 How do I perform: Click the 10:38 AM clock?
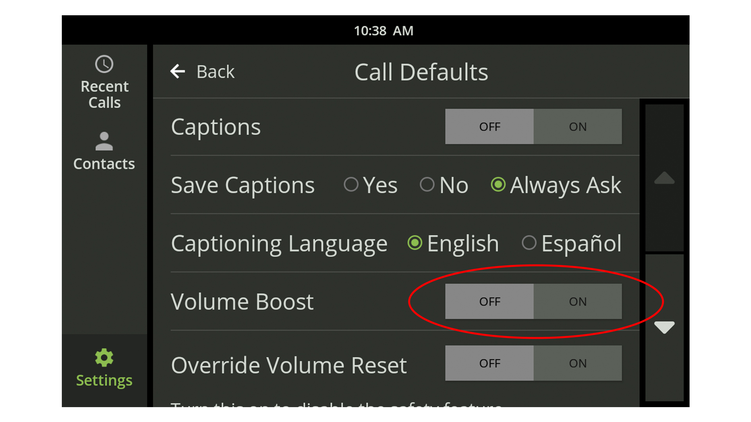(383, 30)
